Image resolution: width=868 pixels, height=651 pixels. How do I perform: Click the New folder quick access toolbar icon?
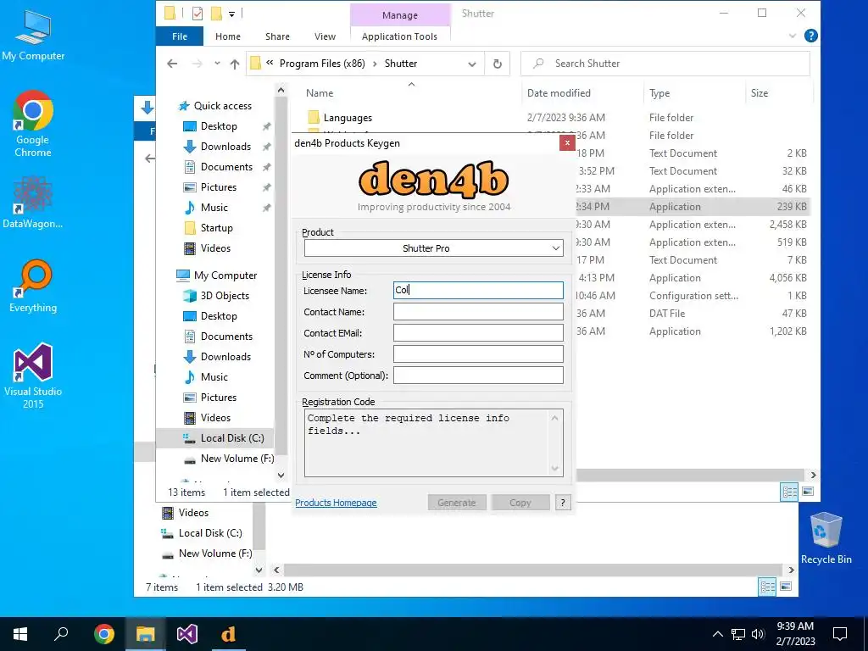pyautogui.click(x=216, y=14)
